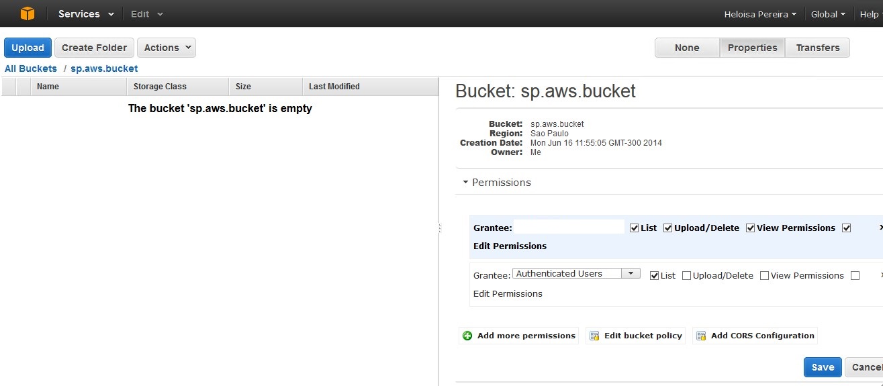Switch to the Transfers tab
883x386 pixels.
[817, 48]
